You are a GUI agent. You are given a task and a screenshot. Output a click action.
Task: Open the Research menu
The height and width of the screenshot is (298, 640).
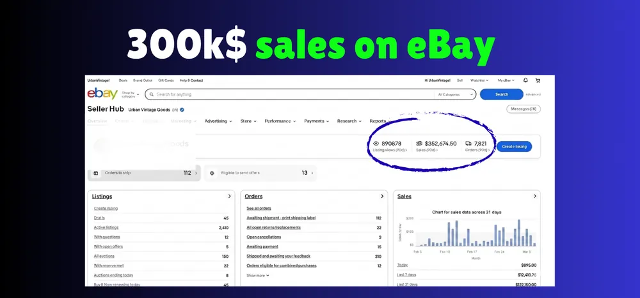pyautogui.click(x=349, y=121)
